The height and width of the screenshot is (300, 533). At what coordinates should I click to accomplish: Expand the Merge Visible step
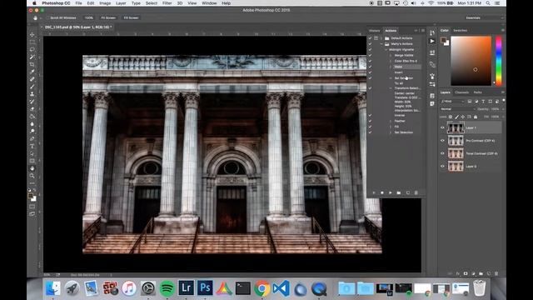391,55
